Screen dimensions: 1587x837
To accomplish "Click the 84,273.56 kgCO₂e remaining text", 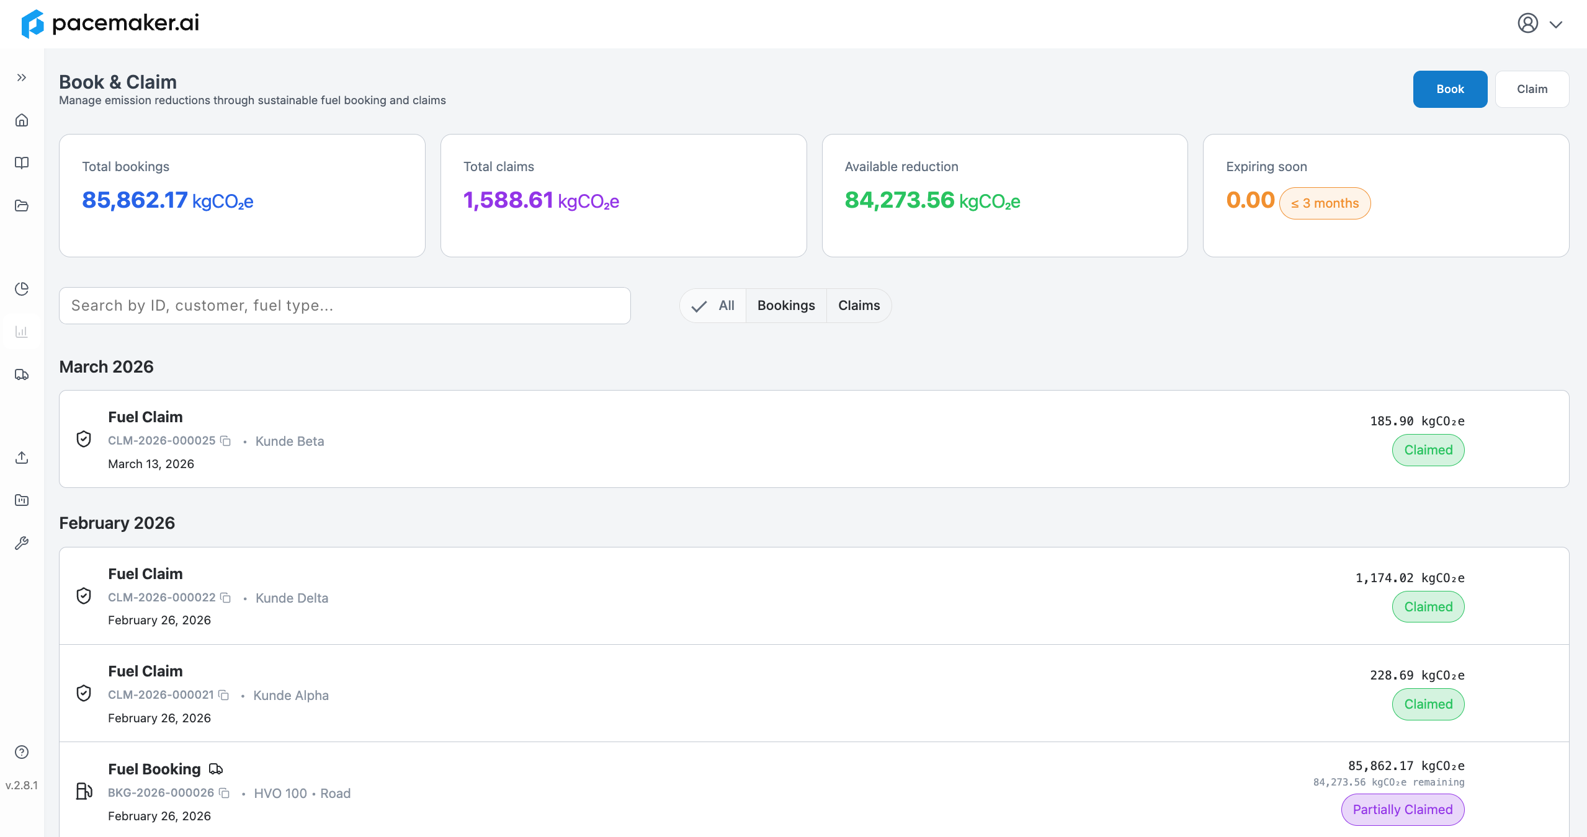I will [x=1388, y=782].
